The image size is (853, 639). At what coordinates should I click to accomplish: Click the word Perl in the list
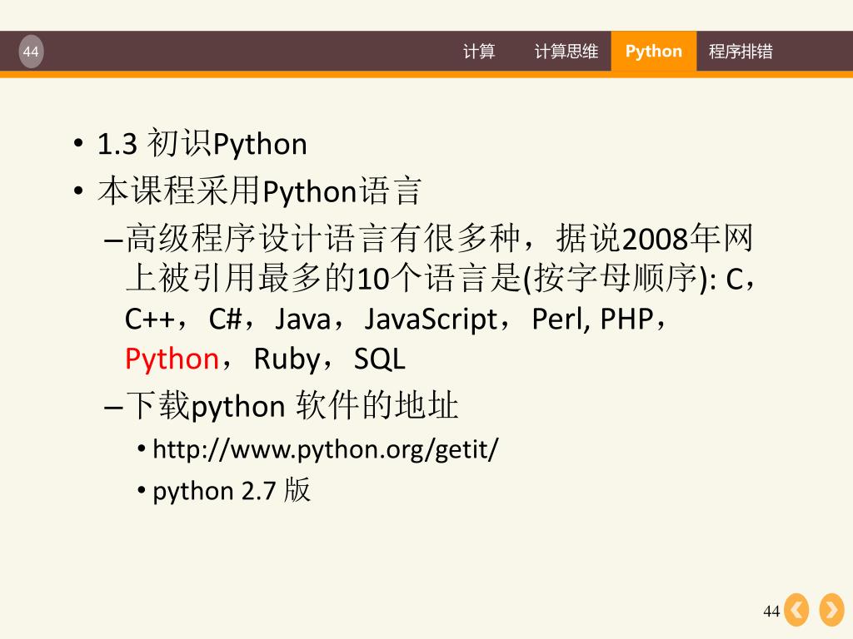click(x=559, y=319)
